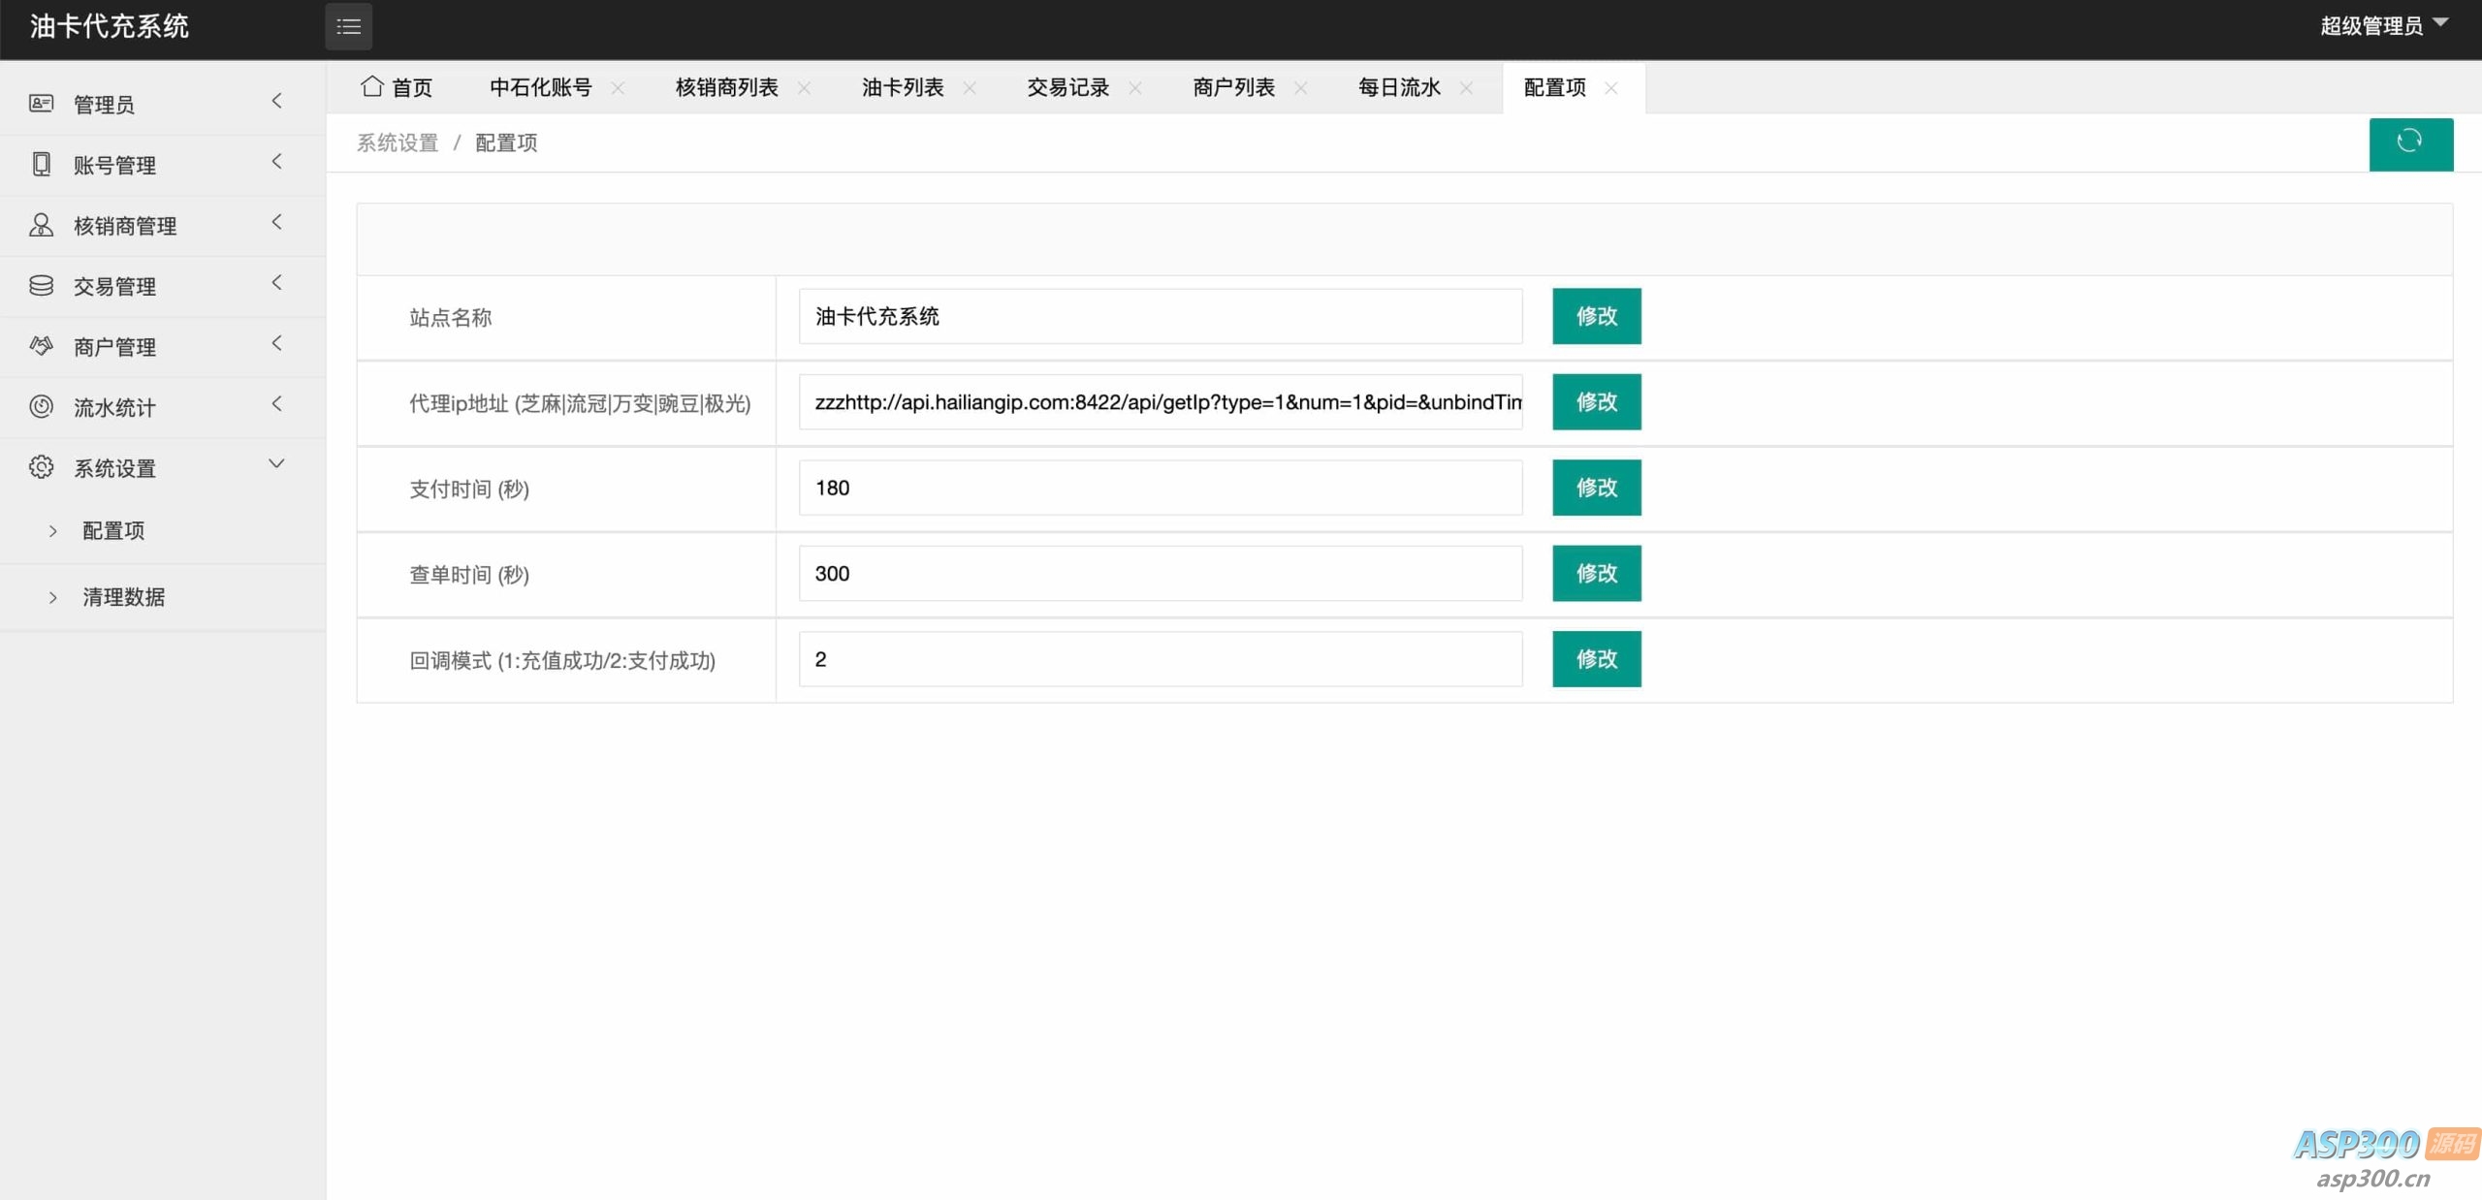Click the sidebar collapse hamburger icon

point(348,27)
